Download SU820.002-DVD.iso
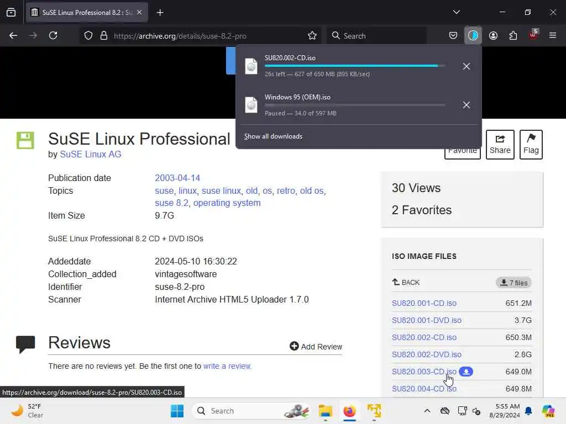Screen dimensions: 566x424 tap(427, 354)
